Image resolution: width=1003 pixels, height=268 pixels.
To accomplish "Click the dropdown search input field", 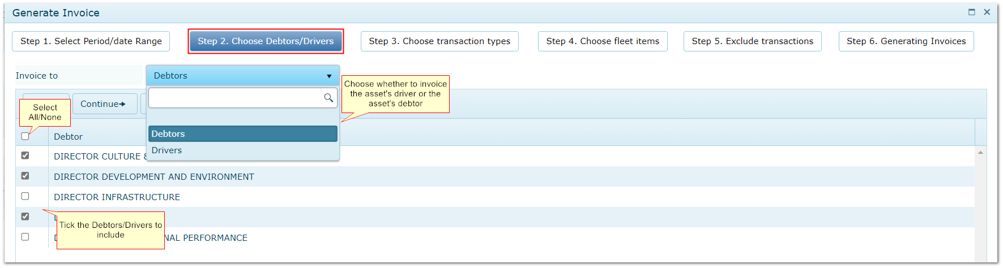I will coord(235,98).
